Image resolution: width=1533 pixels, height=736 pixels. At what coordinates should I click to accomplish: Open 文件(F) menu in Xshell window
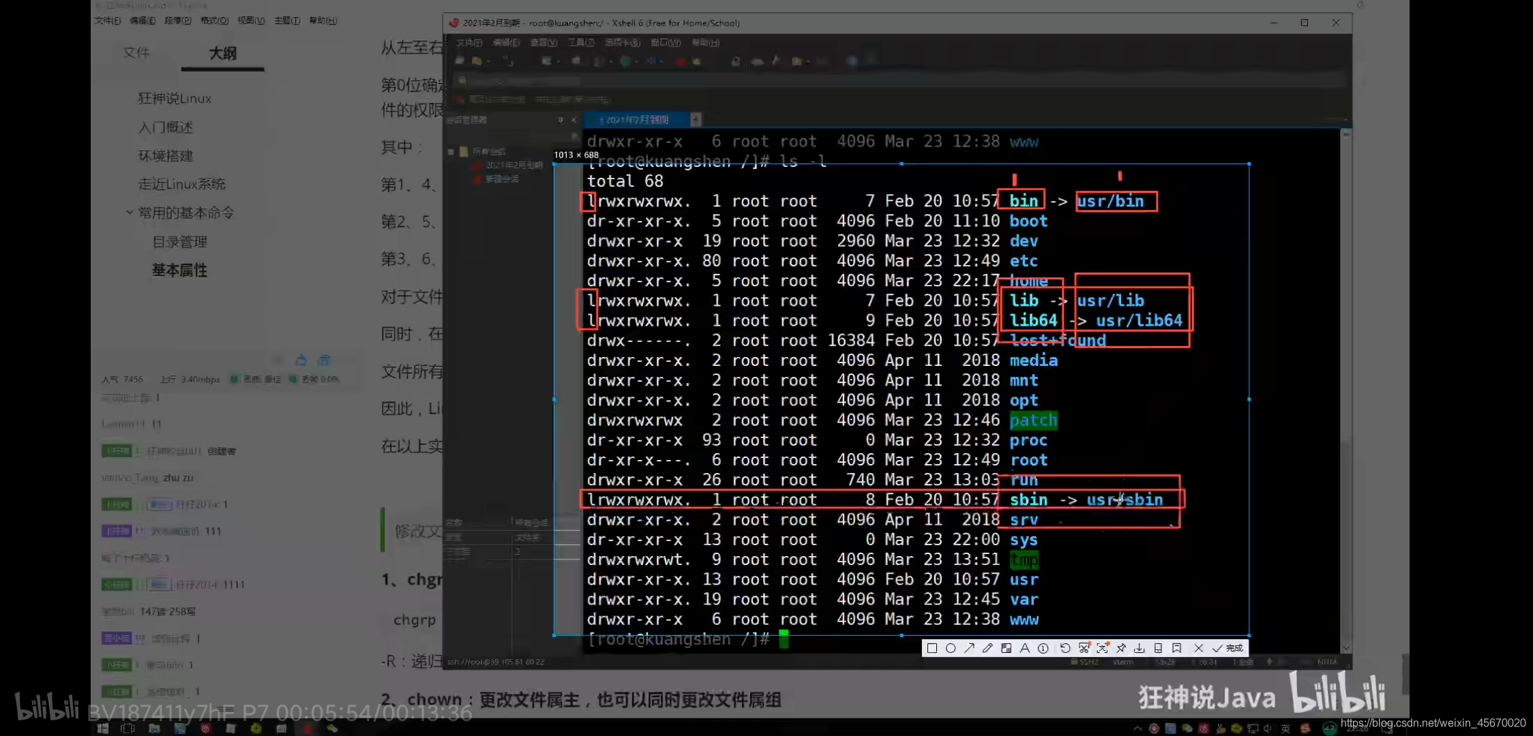(x=469, y=42)
